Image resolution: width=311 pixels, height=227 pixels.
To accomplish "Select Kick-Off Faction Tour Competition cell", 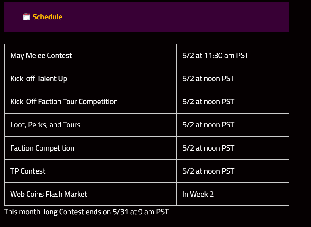I will pyautogui.click(x=90, y=102).
